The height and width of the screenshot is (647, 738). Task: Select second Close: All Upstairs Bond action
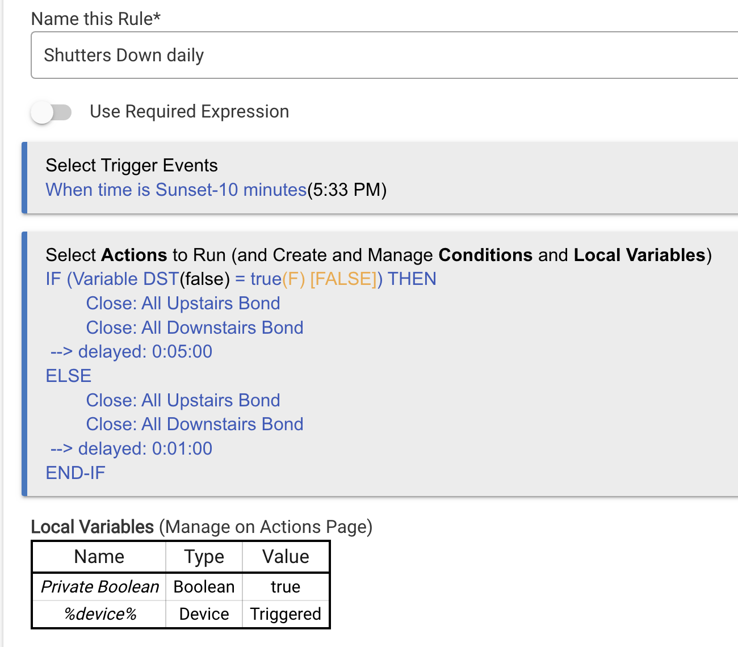pyautogui.click(x=183, y=400)
